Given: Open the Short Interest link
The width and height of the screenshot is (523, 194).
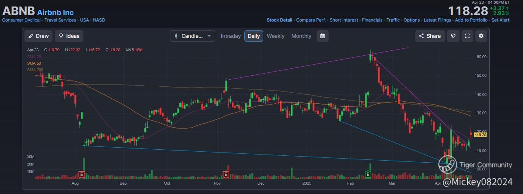Looking at the screenshot, I should (x=344, y=20).
